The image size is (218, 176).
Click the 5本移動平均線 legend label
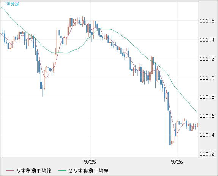pyautogui.click(x=34, y=171)
